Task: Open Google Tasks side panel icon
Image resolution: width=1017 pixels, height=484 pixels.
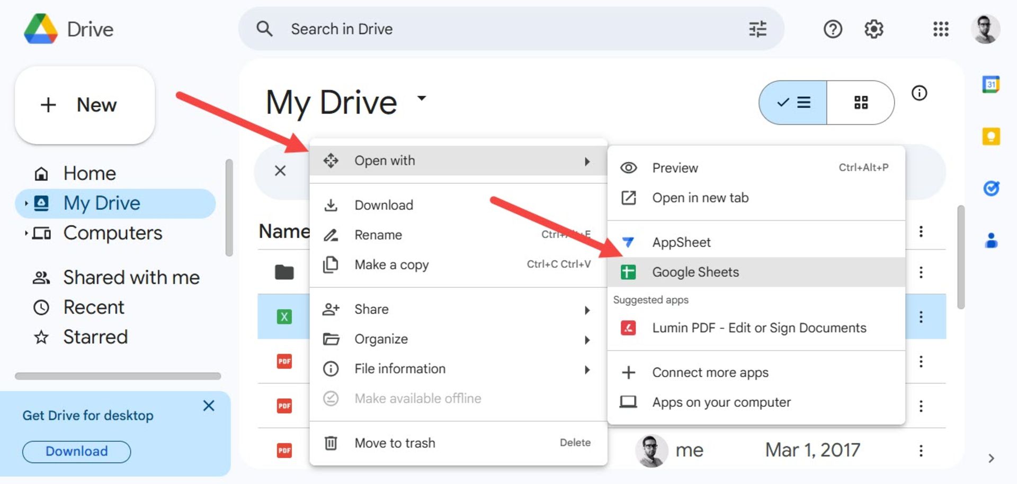Action: 991,188
